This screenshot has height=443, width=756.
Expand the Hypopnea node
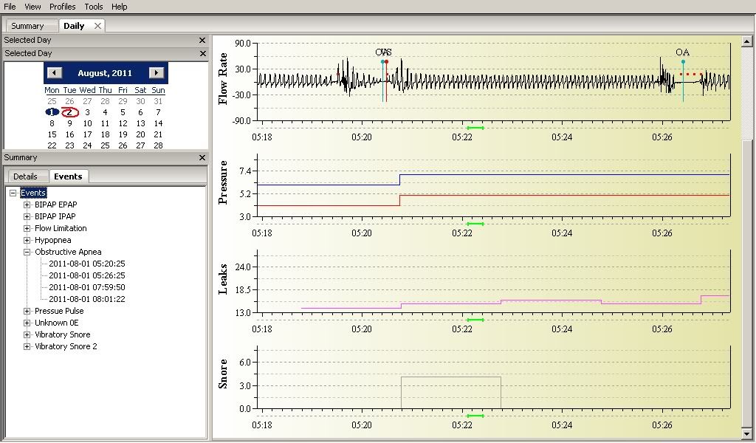click(27, 240)
